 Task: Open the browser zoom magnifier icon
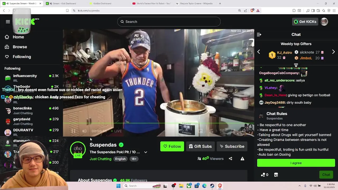coord(240,11)
